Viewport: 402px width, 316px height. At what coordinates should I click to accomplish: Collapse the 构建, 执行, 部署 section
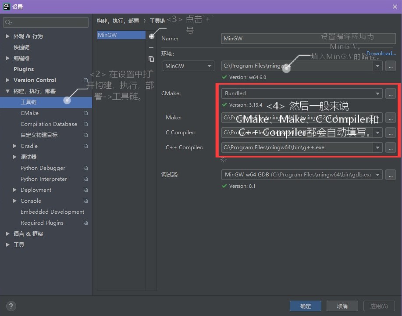coord(8,91)
